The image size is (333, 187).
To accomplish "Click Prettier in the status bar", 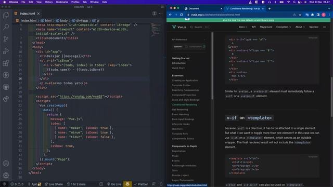I will pos(141,184).
